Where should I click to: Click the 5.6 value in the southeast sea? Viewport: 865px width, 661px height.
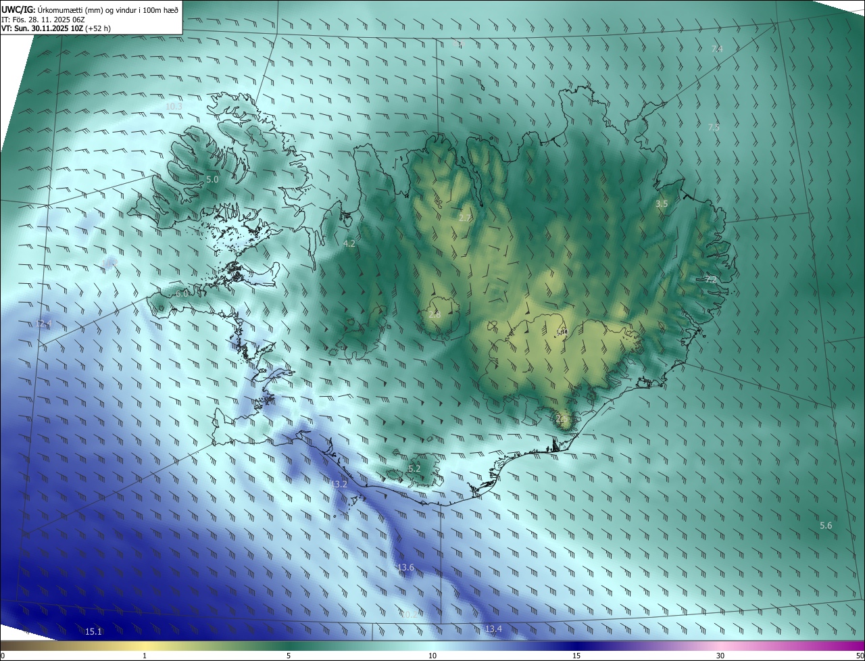(826, 526)
